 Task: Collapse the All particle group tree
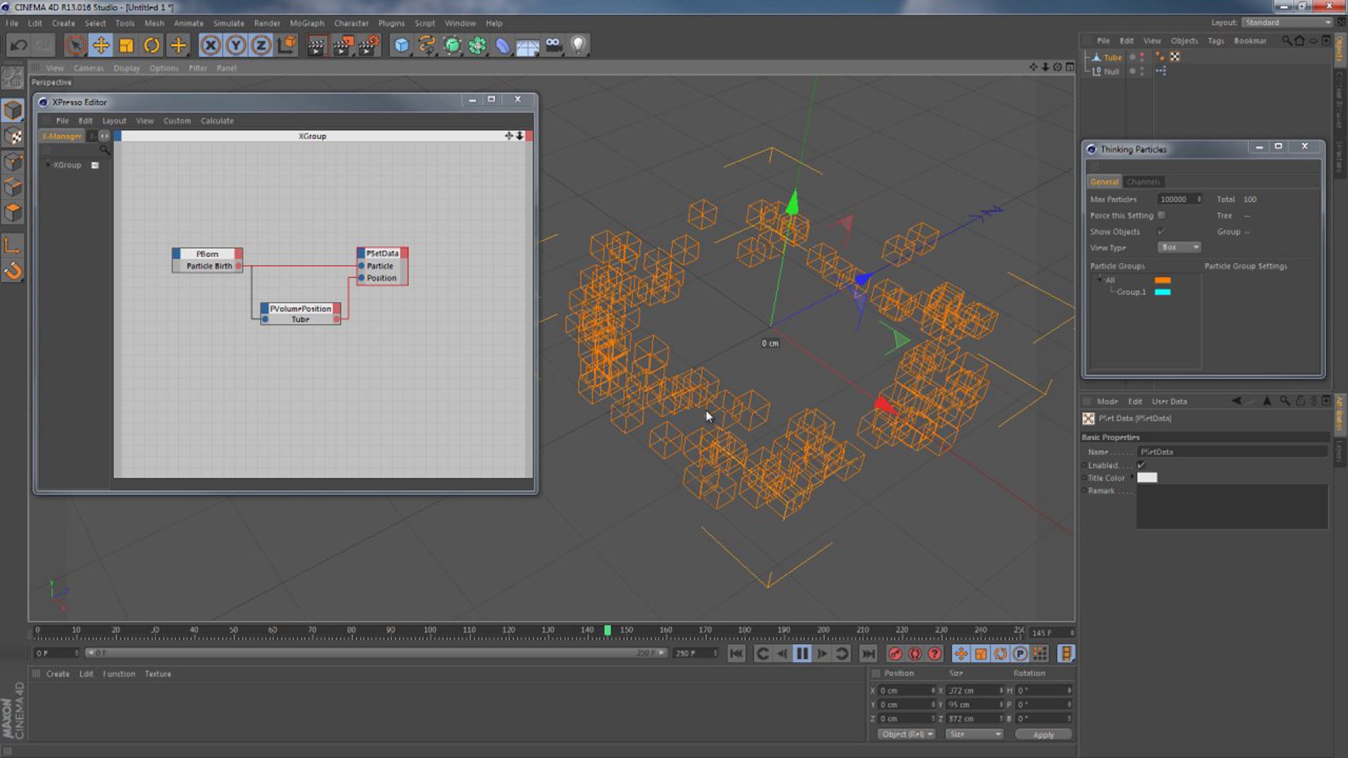1100,280
